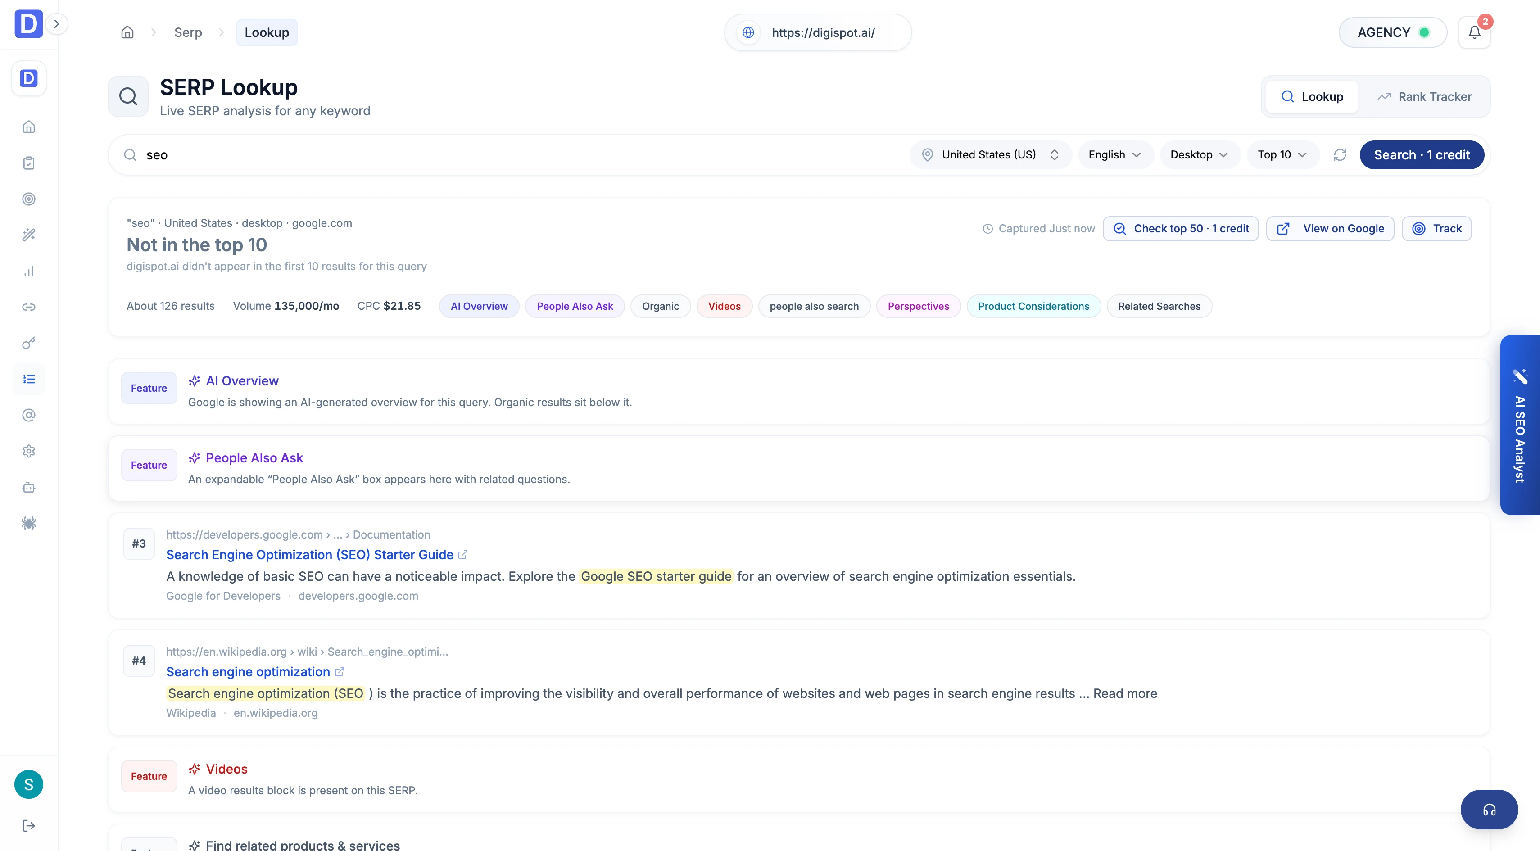Open the user avatar S
The height and width of the screenshot is (851, 1540).
29,784
